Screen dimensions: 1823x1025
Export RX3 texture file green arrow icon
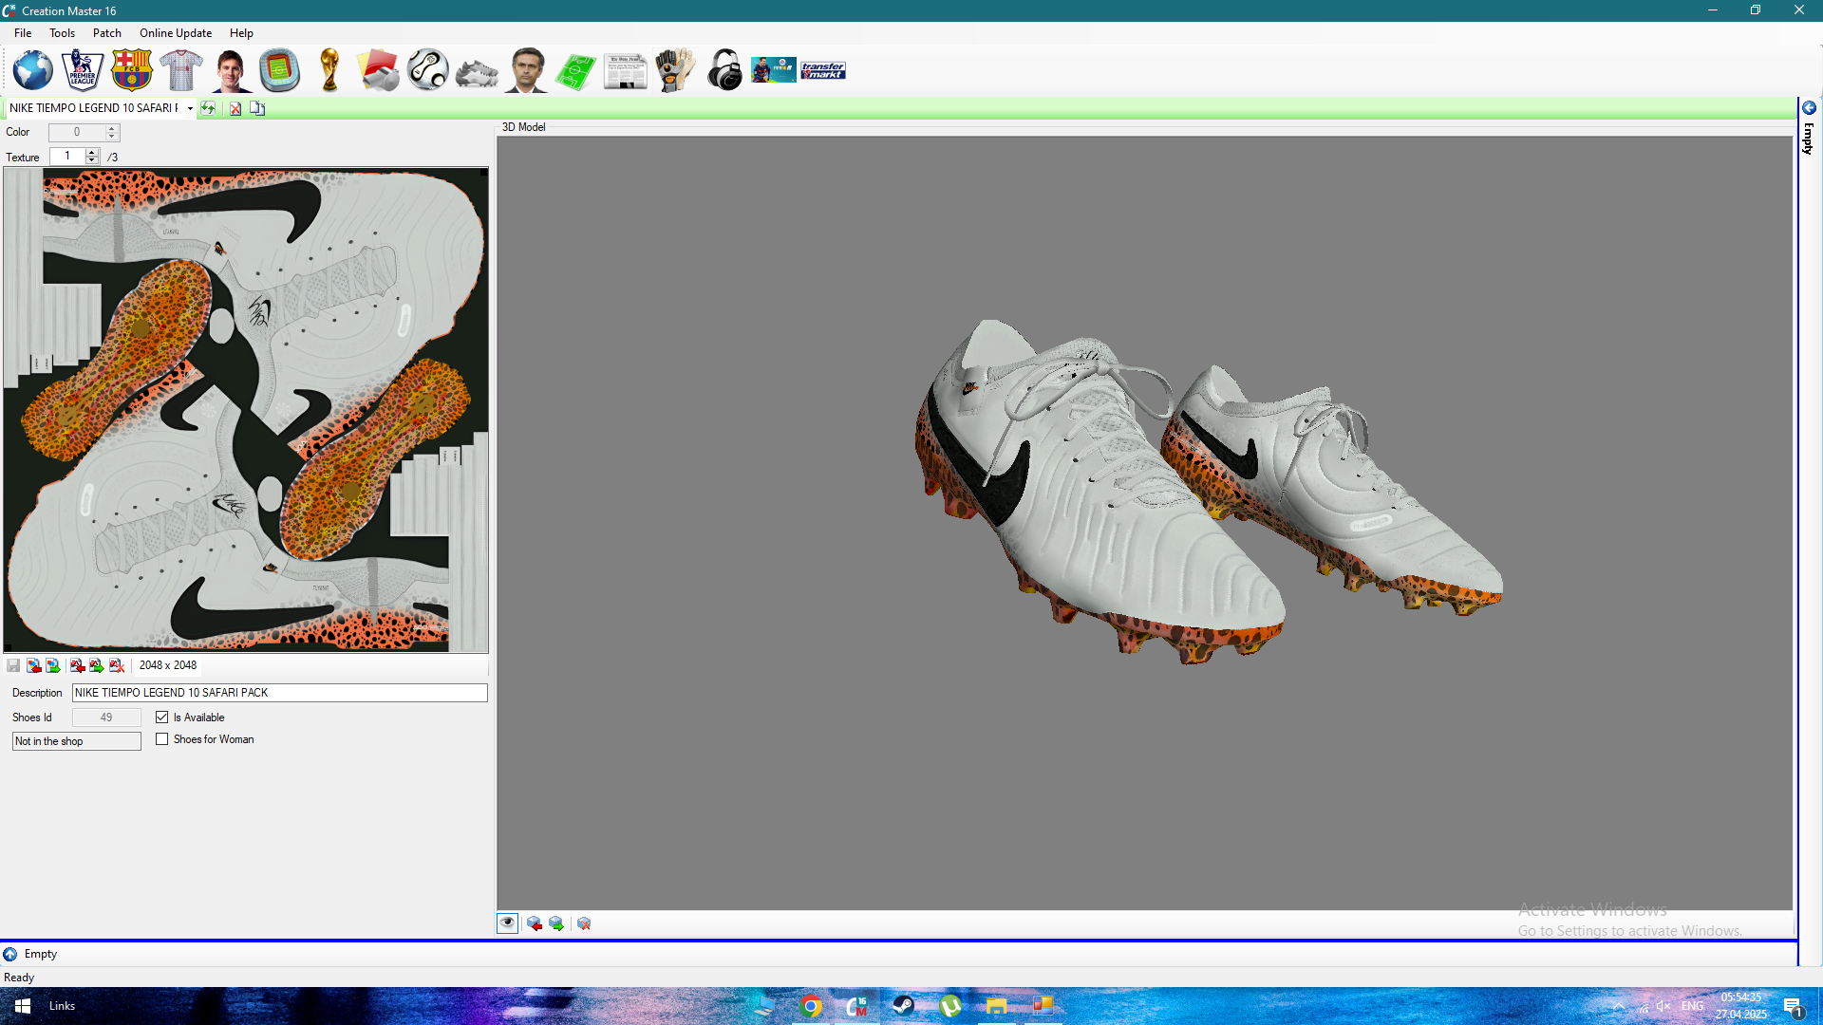click(x=97, y=665)
